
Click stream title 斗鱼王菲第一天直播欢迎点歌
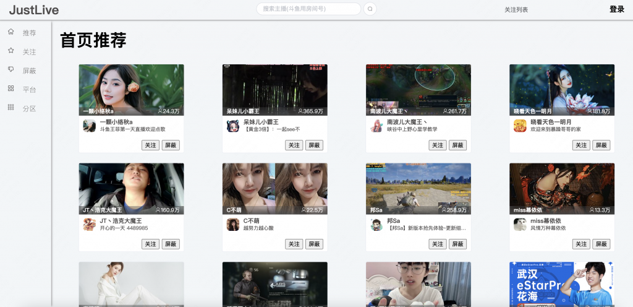tap(133, 129)
